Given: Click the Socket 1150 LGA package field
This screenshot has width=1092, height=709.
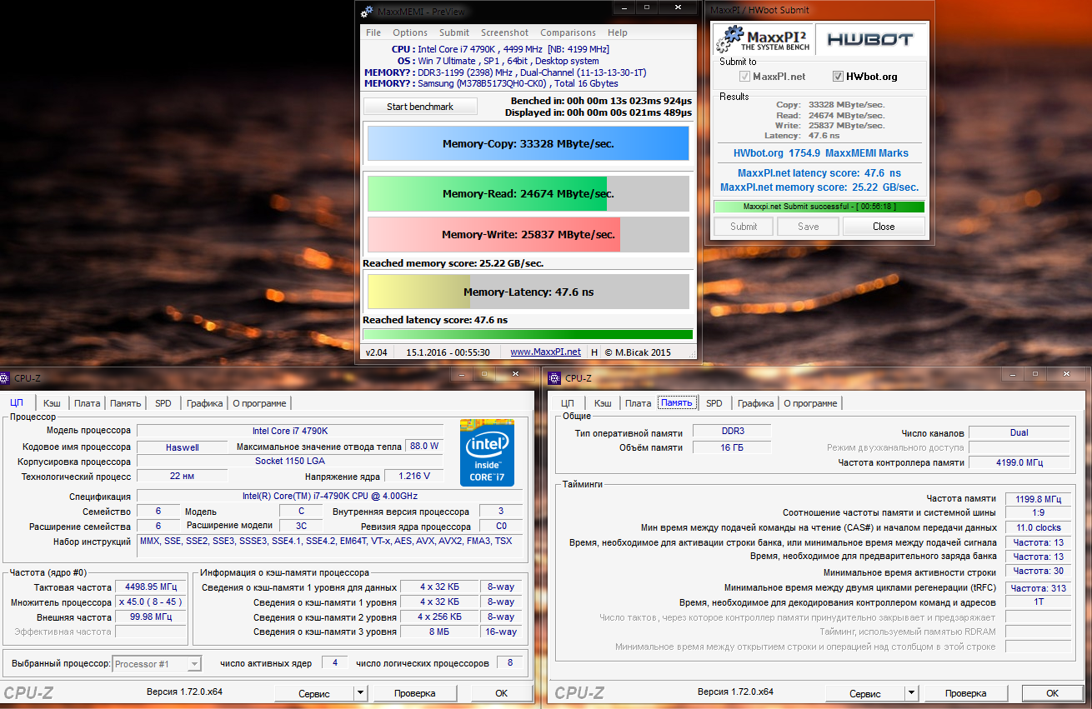Looking at the screenshot, I should coord(290,461).
